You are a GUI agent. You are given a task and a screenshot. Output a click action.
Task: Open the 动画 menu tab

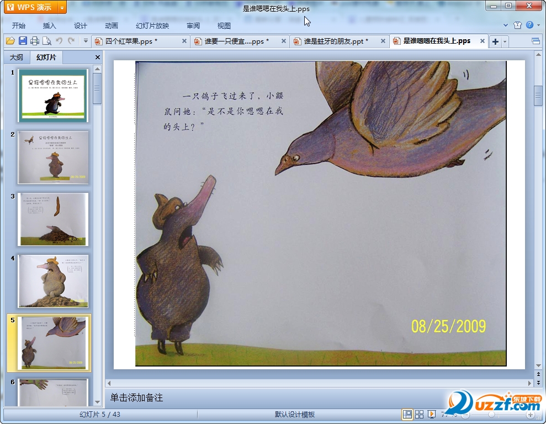coord(112,26)
